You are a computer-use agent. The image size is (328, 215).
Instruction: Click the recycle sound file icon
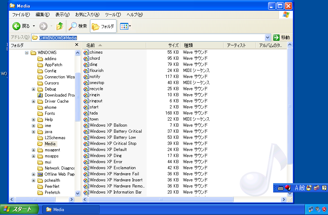coord(86,89)
